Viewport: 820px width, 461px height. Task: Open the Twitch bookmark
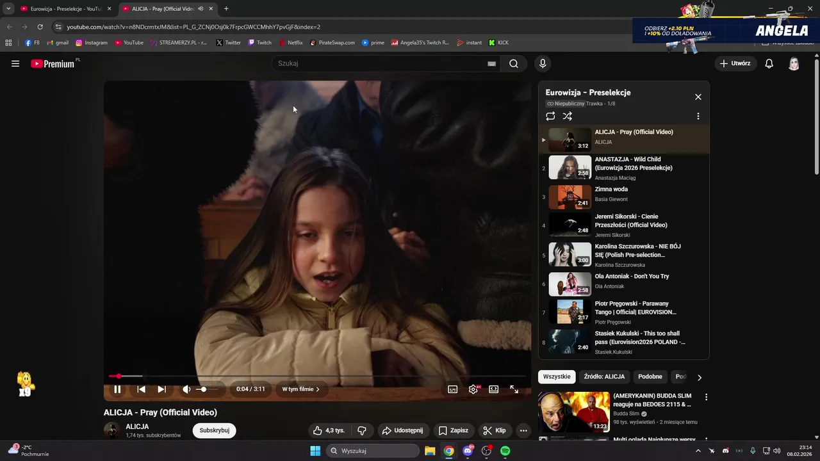click(x=259, y=43)
